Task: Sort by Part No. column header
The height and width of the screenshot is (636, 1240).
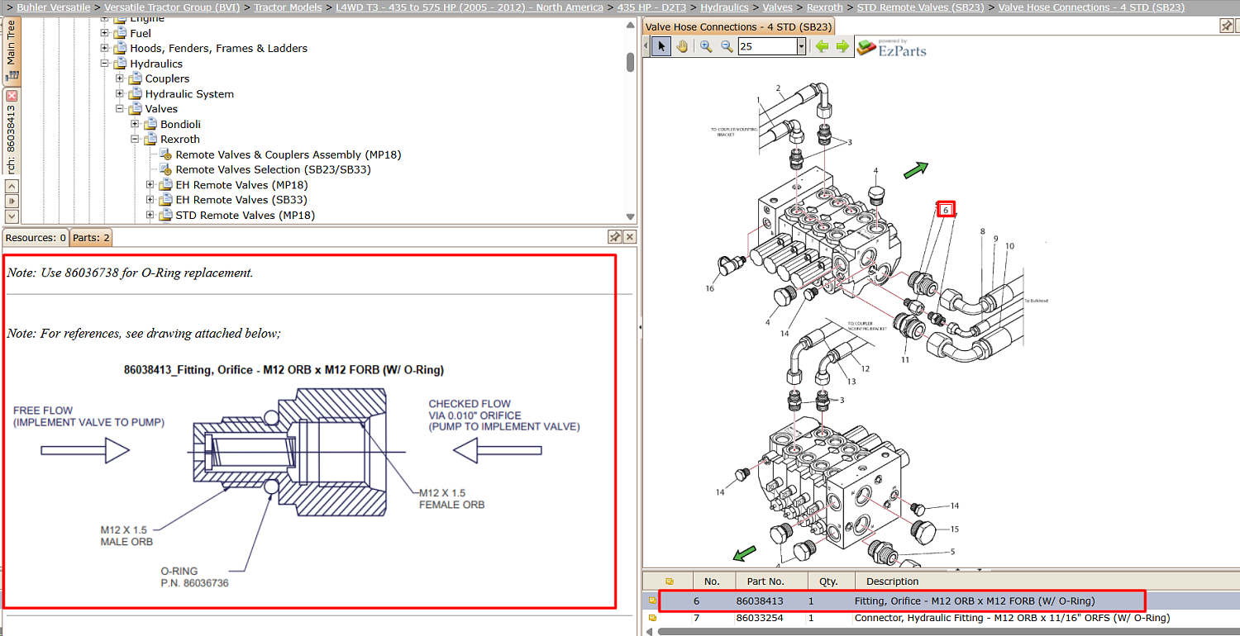Action: (765, 581)
